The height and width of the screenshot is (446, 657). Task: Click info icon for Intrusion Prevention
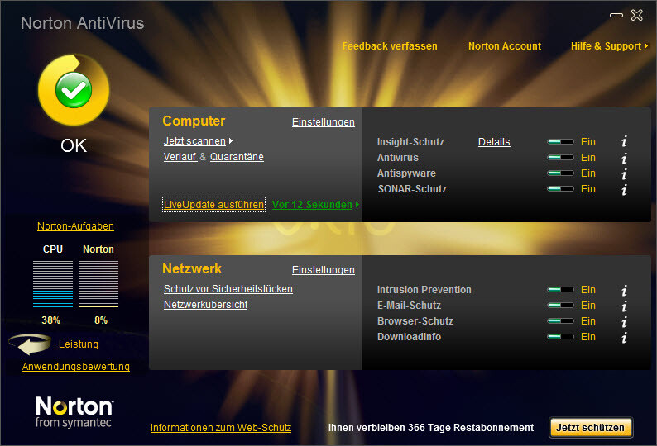pos(624,290)
